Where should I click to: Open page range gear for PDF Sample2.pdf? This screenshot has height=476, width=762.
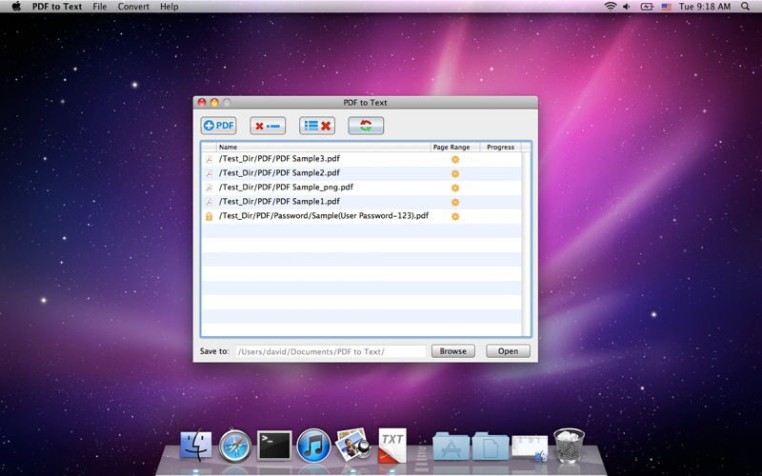pyautogui.click(x=455, y=173)
